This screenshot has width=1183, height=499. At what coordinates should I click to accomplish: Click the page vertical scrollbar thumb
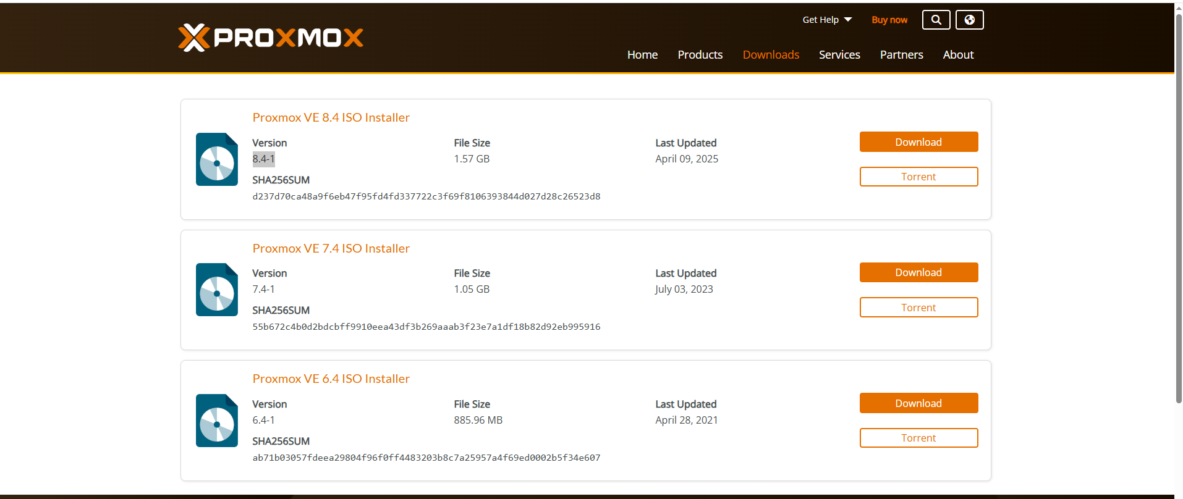point(1179,209)
